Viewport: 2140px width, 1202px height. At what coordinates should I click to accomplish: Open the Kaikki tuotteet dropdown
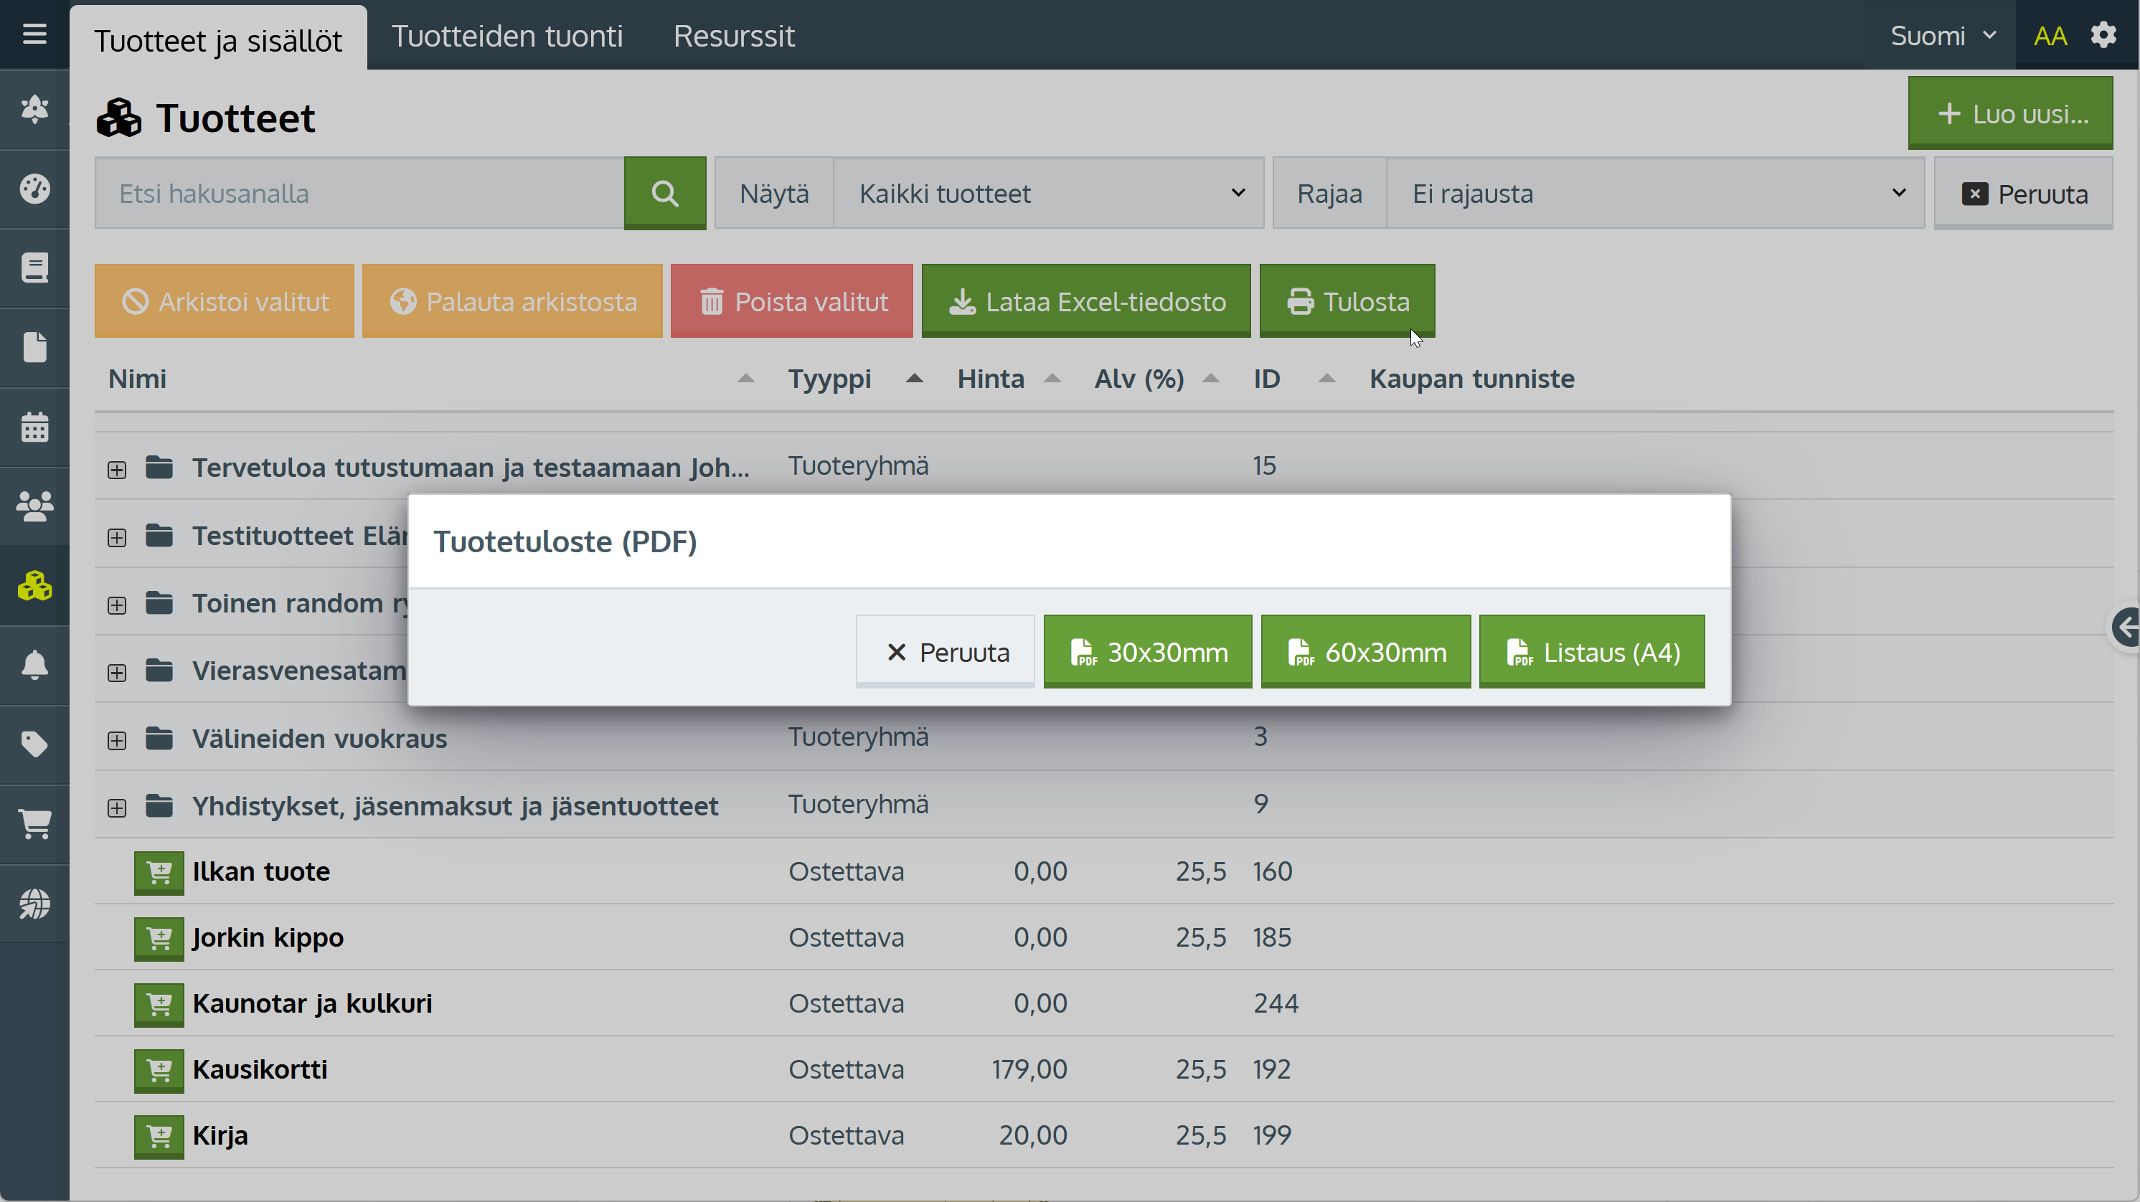coord(1048,194)
